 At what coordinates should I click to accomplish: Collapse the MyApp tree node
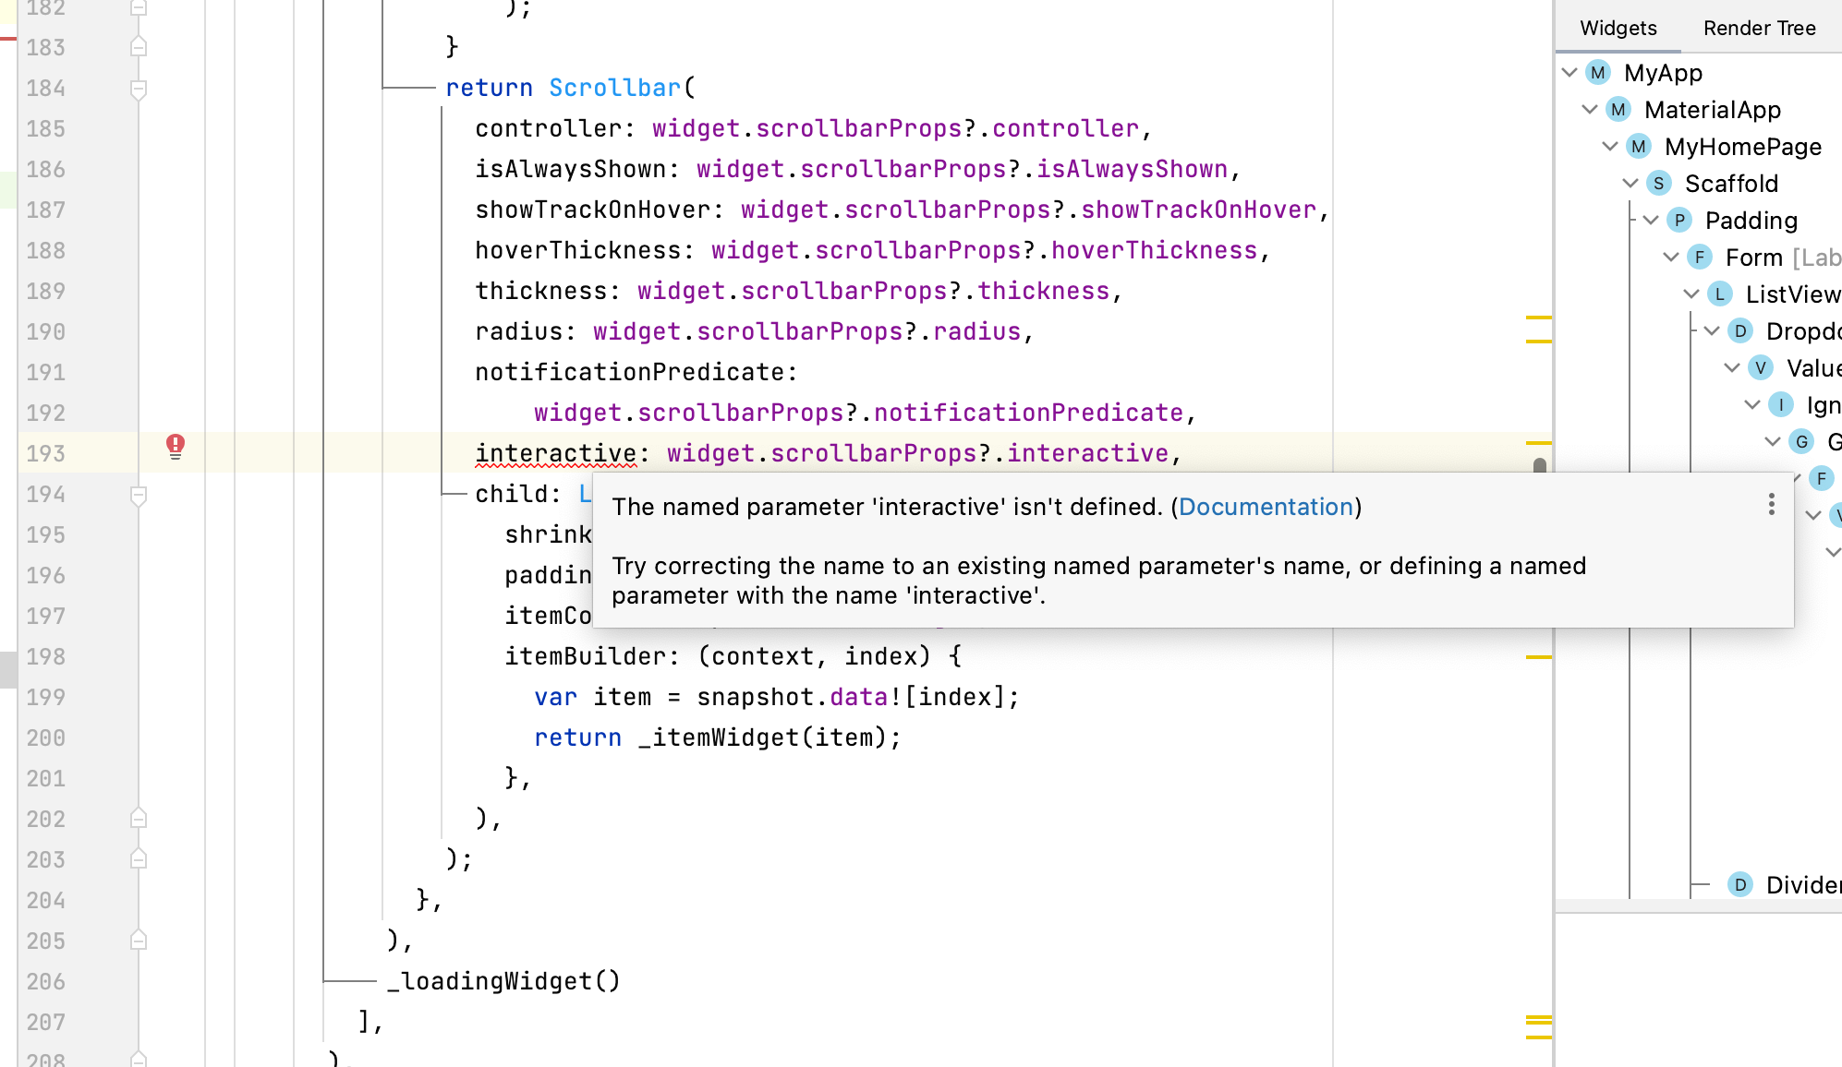1569,72
